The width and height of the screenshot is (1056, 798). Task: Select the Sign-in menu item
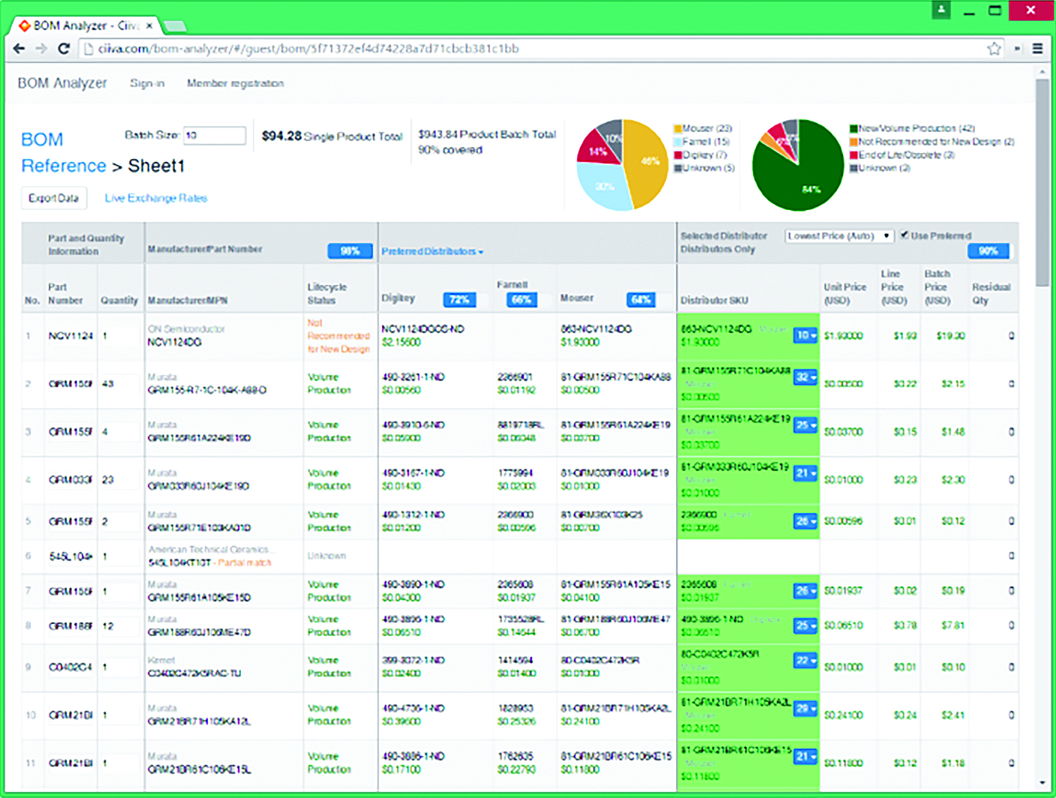point(147,83)
